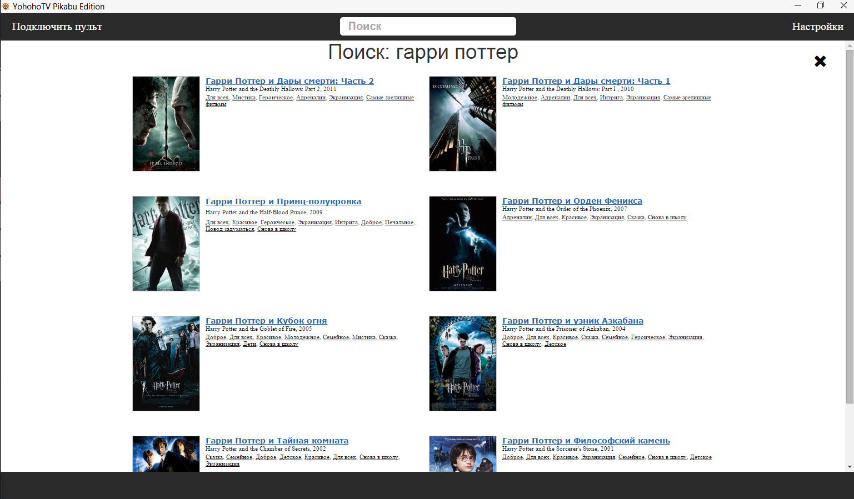Screen dimensions: 854x499
Task: Open Детское tag under Тайная комната
Action: (290, 457)
